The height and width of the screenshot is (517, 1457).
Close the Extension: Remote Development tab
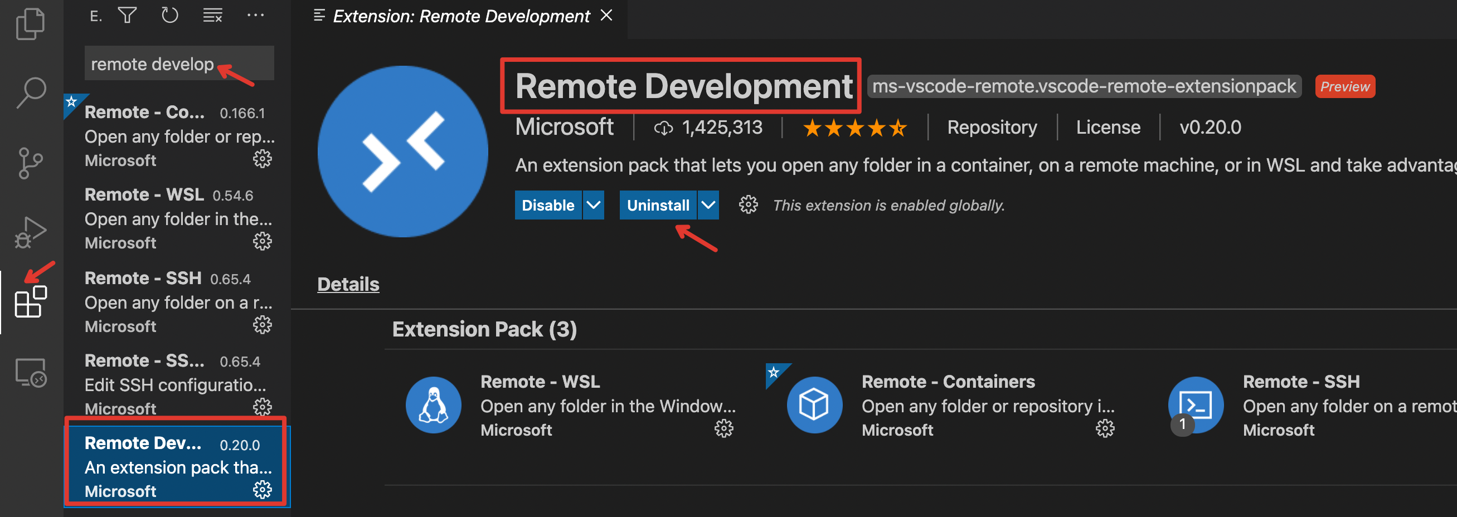(607, 15)
